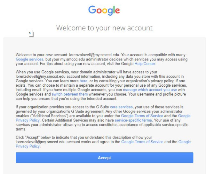Image resolution: width=206 pixels, height=174 pixels.
Task: Click the small boxed 'a' annotation marker
Action: tap(30, 33)
